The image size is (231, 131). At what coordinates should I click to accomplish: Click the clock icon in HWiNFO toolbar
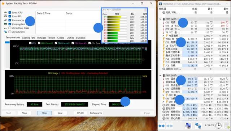218,126
